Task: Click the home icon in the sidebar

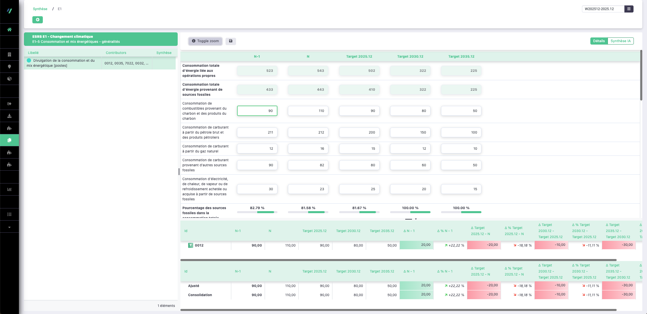Action: coord(9,30)
